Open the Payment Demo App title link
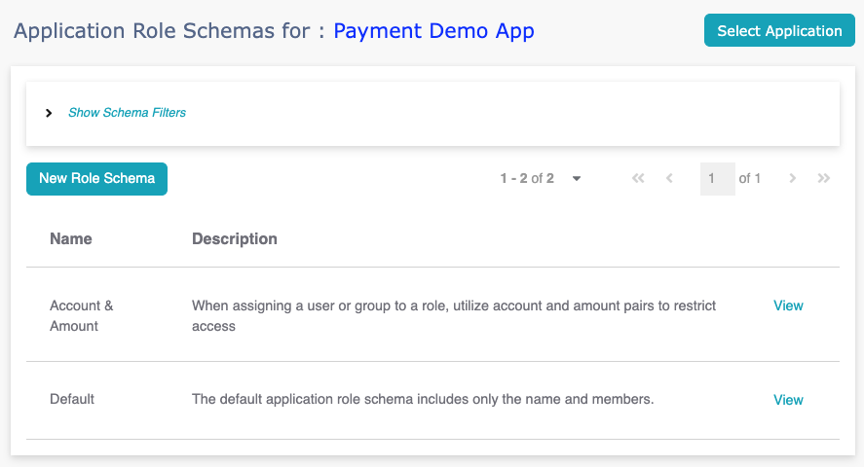This screenshot has height=467, width=864. [433, 31]
